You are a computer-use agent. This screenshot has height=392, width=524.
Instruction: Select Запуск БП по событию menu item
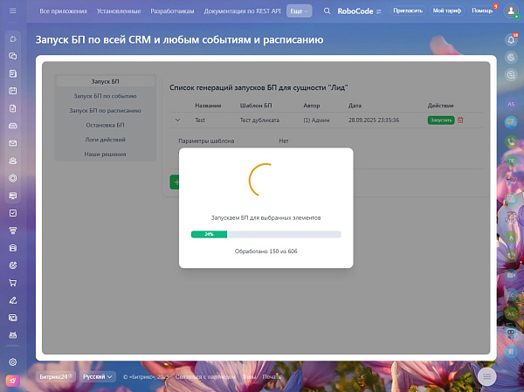(106, 96)
